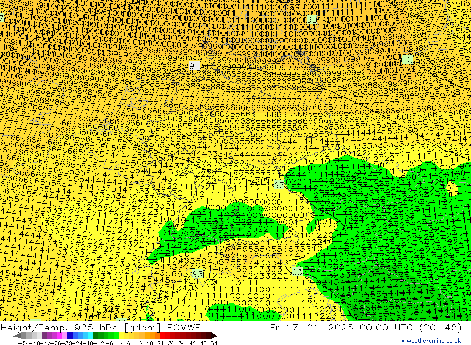
Task: Click the -54 value on the legend scale
Action: [24, 343]
